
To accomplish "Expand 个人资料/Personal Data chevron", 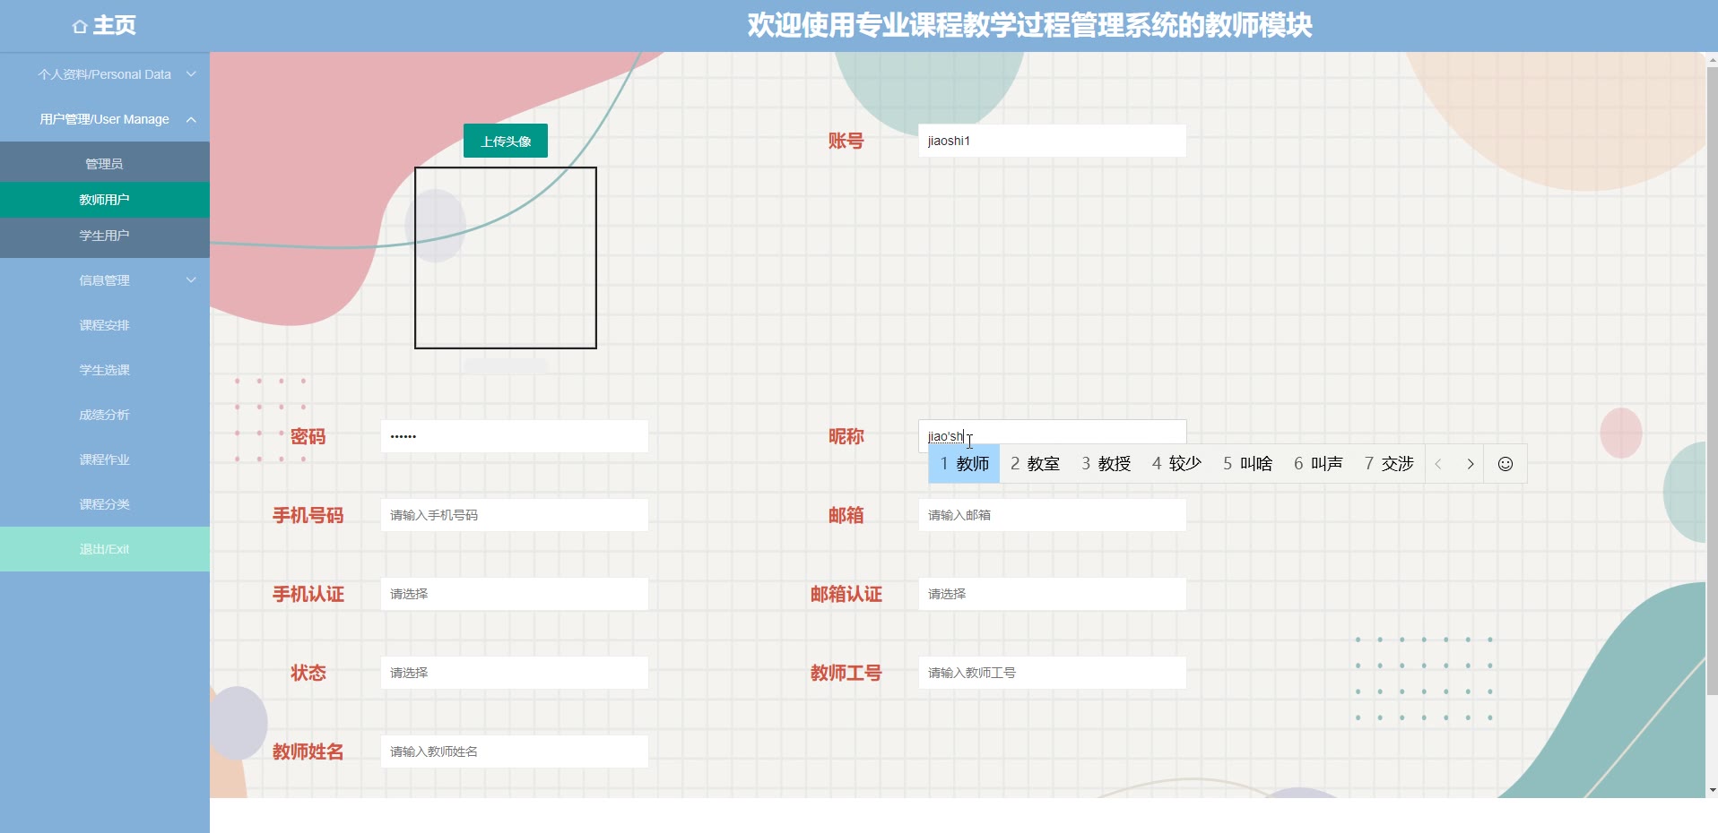I will [x=191, y=74].
